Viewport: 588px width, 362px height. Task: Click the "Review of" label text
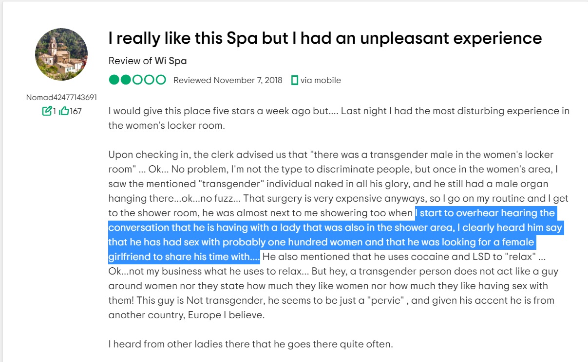[131, 61]
